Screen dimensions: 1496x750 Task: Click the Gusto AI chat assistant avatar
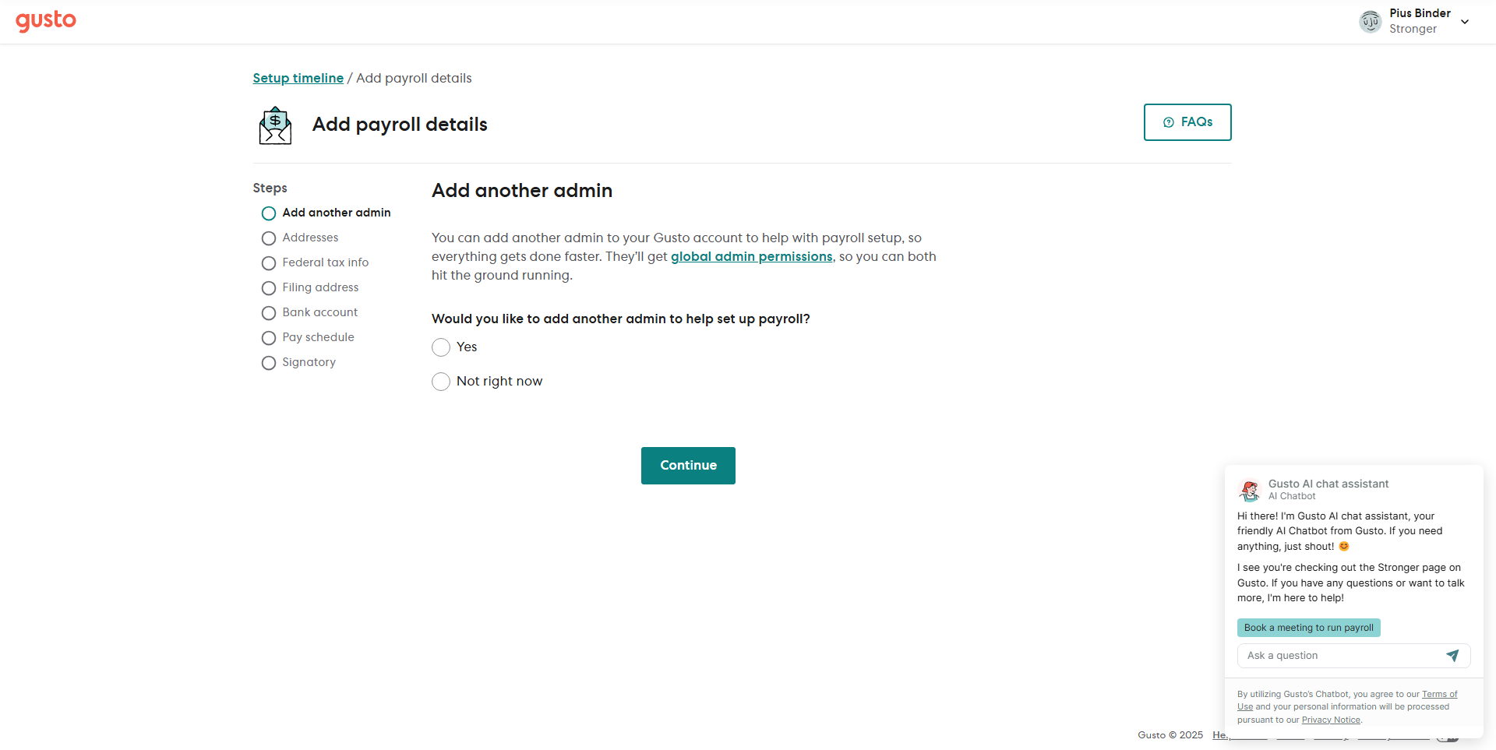[x=1250, y=490]
